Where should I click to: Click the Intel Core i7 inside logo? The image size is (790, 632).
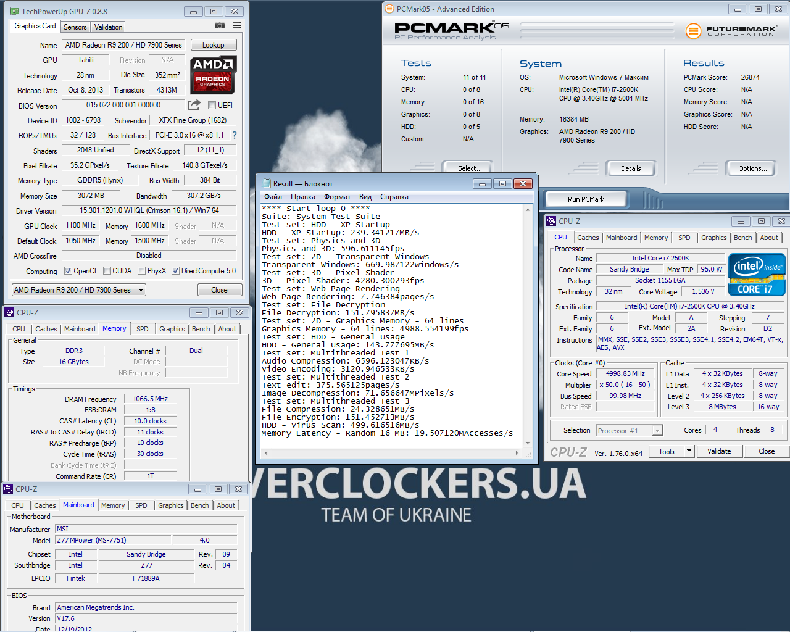pos(757,275)
